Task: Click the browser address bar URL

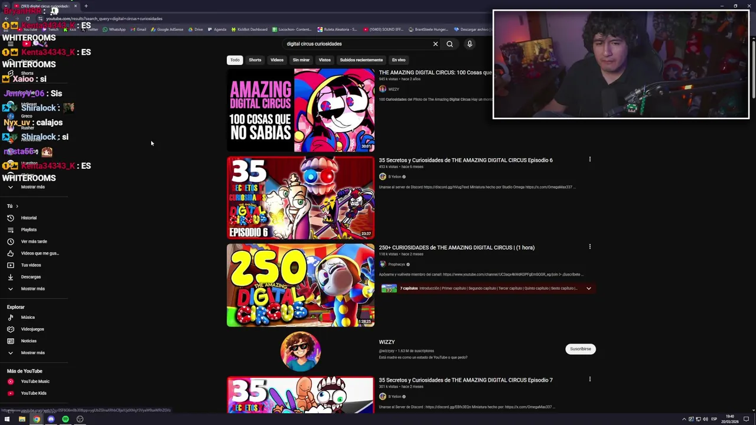Action: [x=104, y=18]
